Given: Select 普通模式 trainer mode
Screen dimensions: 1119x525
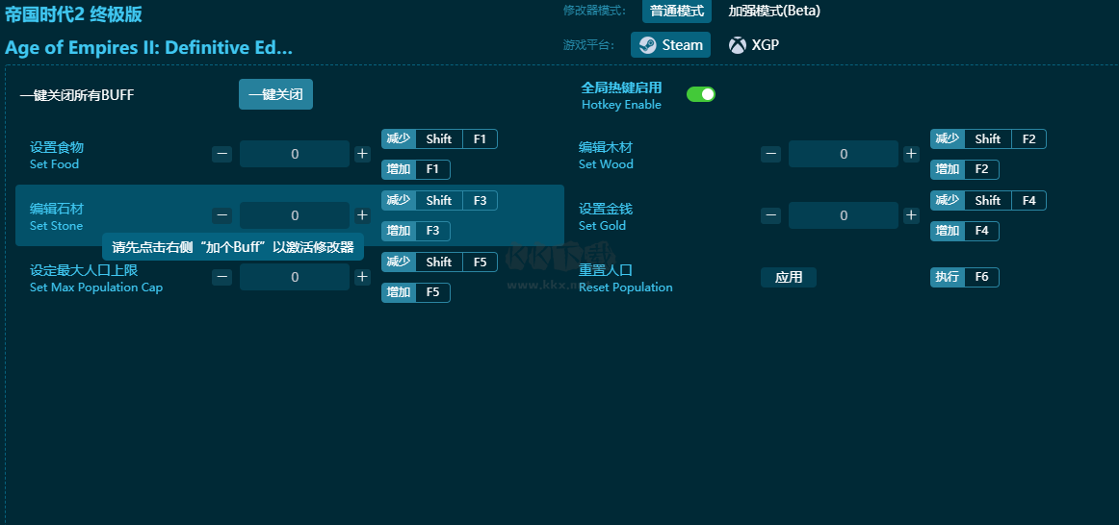Looking at the screenshot, I should [x=677, y=11].
